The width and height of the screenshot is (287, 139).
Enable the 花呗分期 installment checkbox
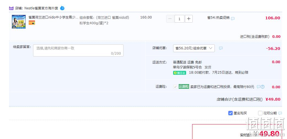coord(260,113)
